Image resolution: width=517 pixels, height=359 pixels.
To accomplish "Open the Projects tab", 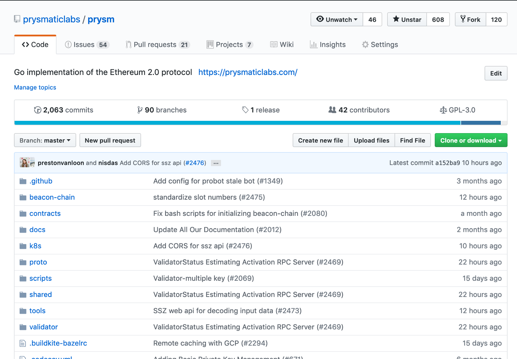I will pyautogui.click(x=230, y=45).
